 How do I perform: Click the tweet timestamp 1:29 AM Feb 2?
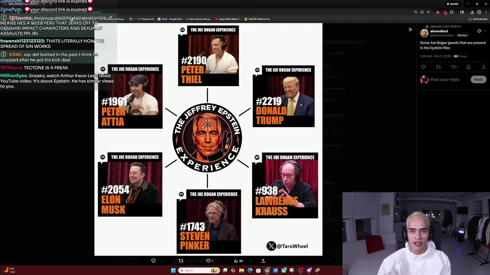click(x=435, y=56)
